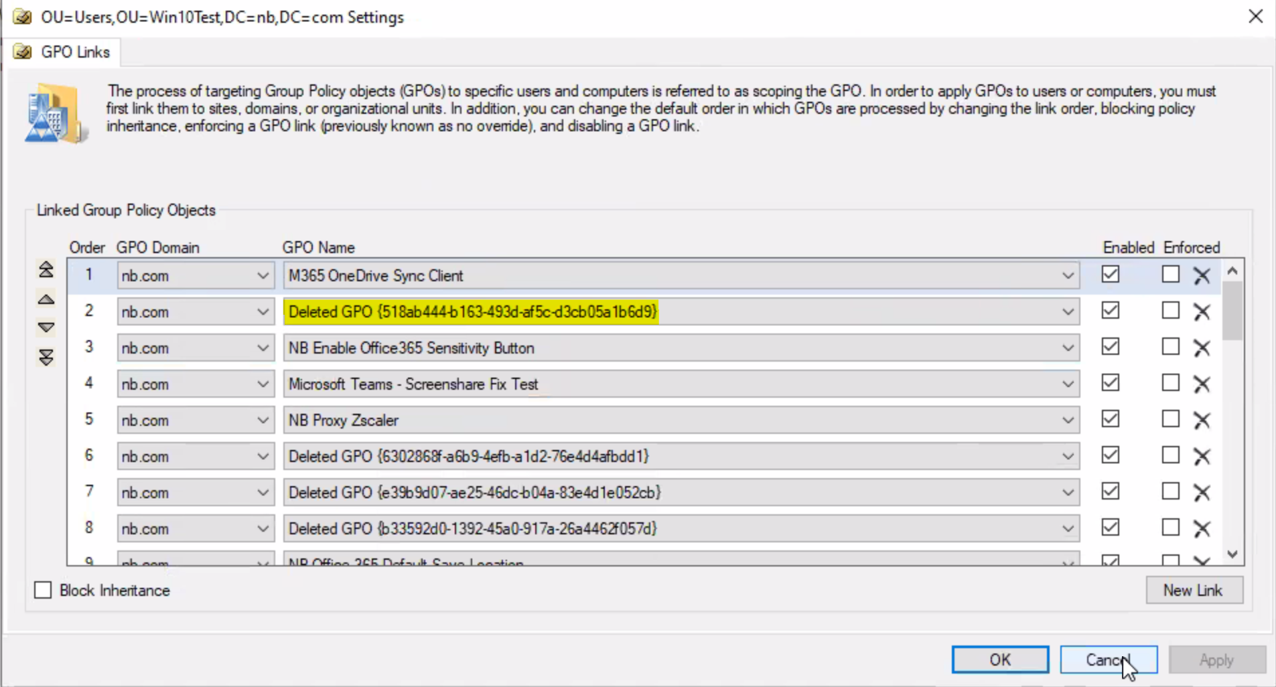This screenshot has width=1276, height=687.
Task: Remove the Microsoft Teams Screenshare Fix Test link
Action: point(1202,384)
